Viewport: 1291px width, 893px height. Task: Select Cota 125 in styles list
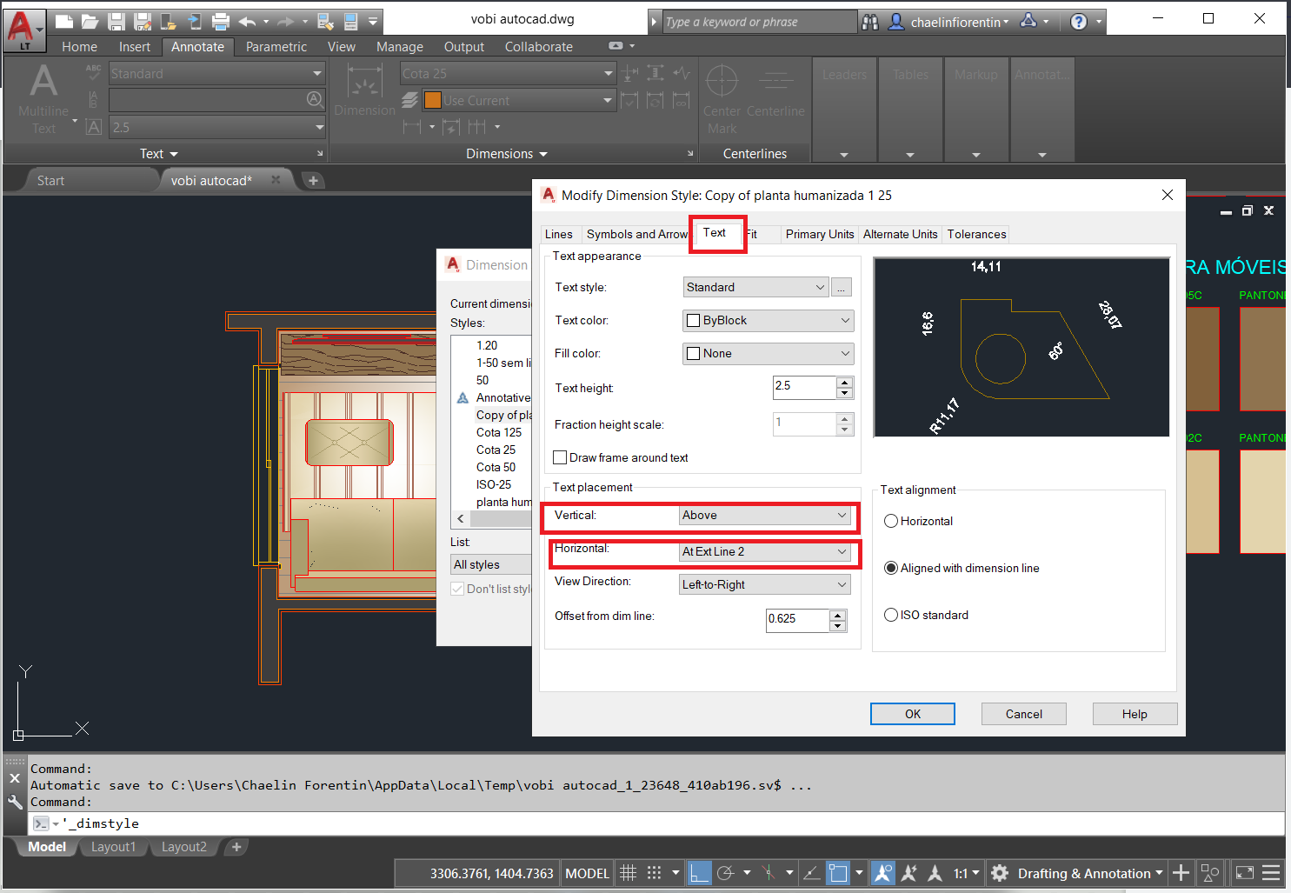pyautogui.click(x=499, y=432)
